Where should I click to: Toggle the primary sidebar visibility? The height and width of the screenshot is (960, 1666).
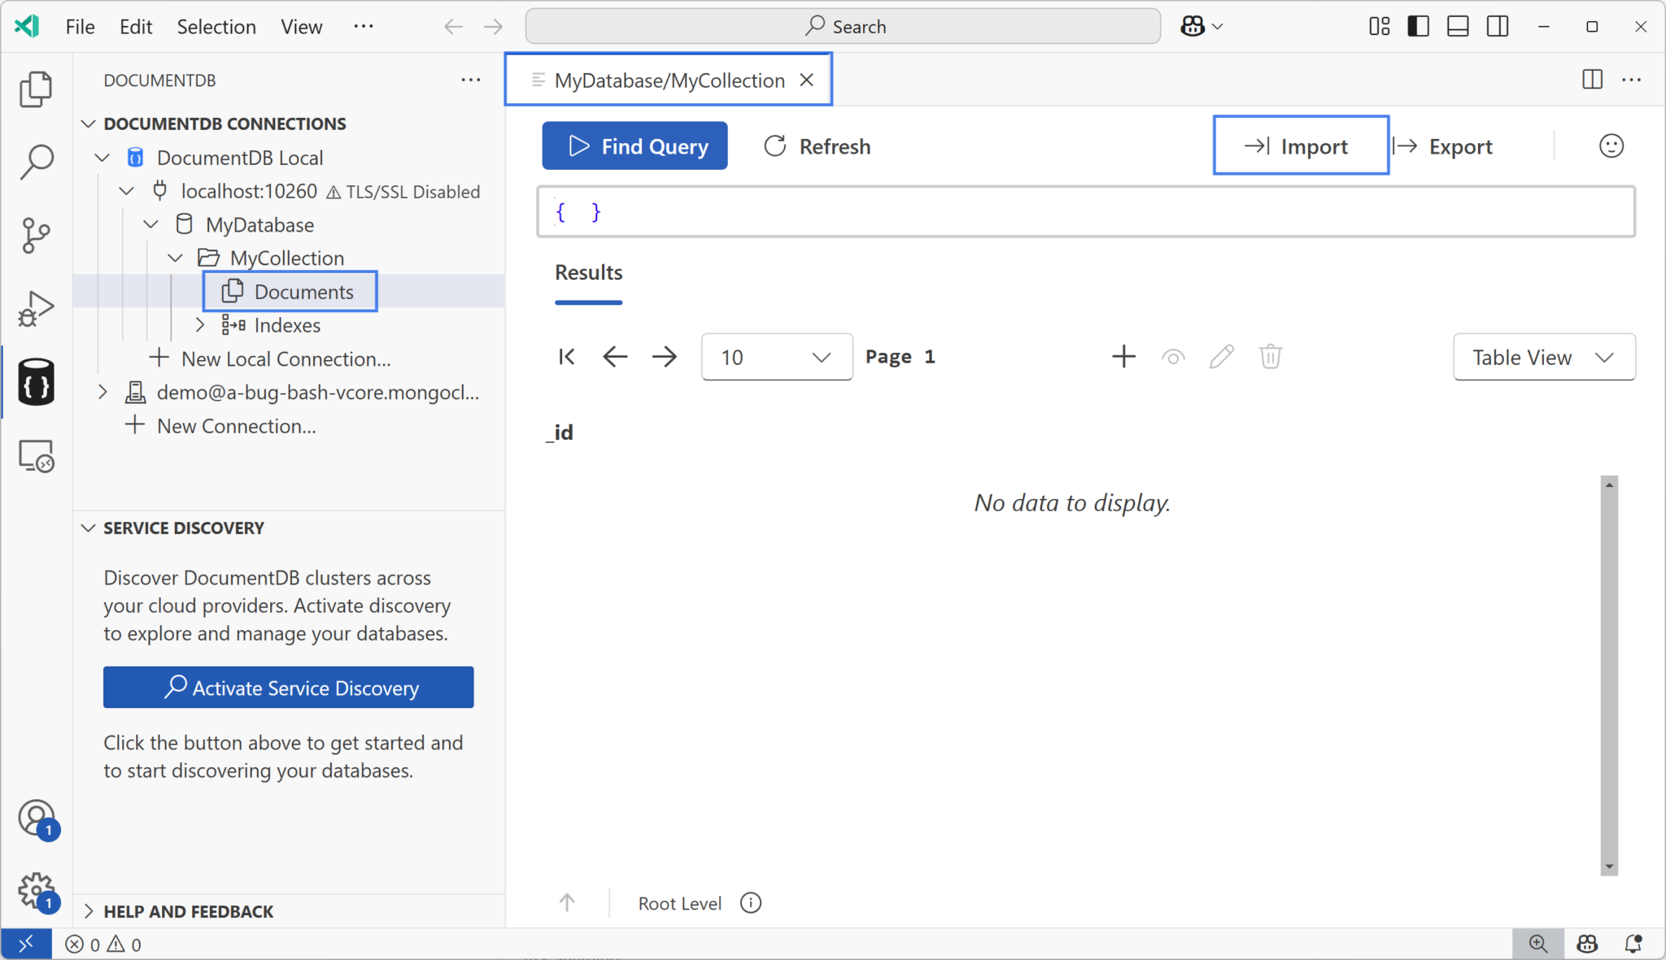(x=1417, y=26)
